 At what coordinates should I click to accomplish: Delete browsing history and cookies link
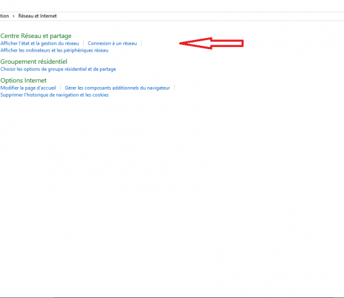point(54,95)
